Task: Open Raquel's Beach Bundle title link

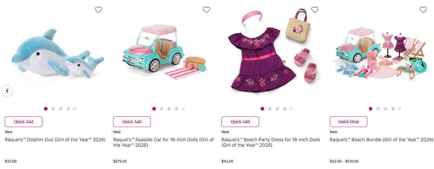Action: [x=381, y=140]
